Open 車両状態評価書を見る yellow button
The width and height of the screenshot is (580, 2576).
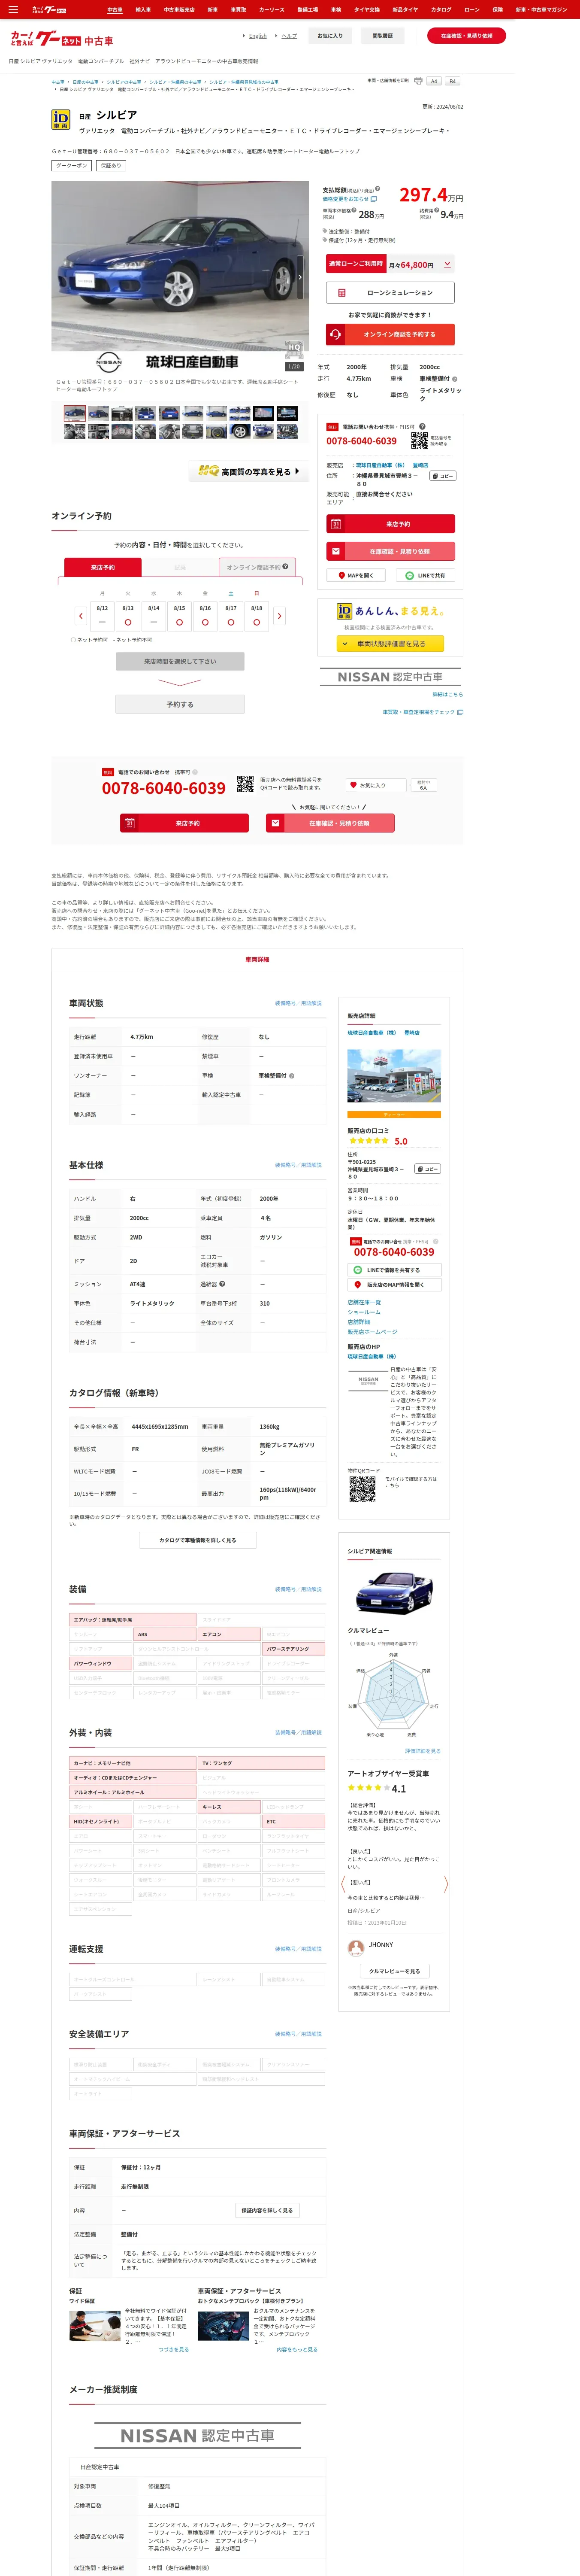pyautogui.click(x=390, y=644)
